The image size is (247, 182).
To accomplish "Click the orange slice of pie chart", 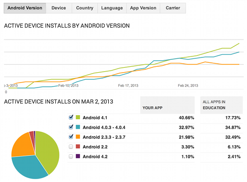I will (x=22, y=145).
